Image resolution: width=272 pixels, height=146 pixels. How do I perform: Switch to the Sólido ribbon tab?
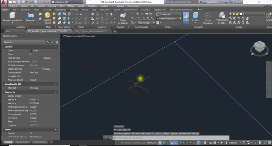[15, 10]
